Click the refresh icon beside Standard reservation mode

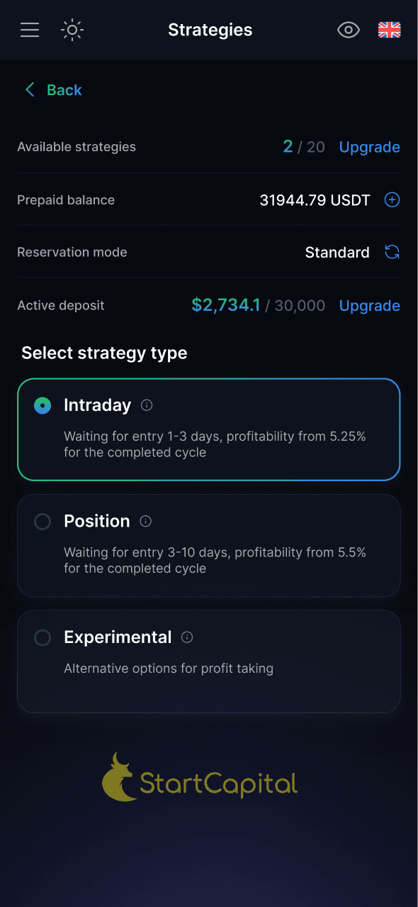(392, 252)
